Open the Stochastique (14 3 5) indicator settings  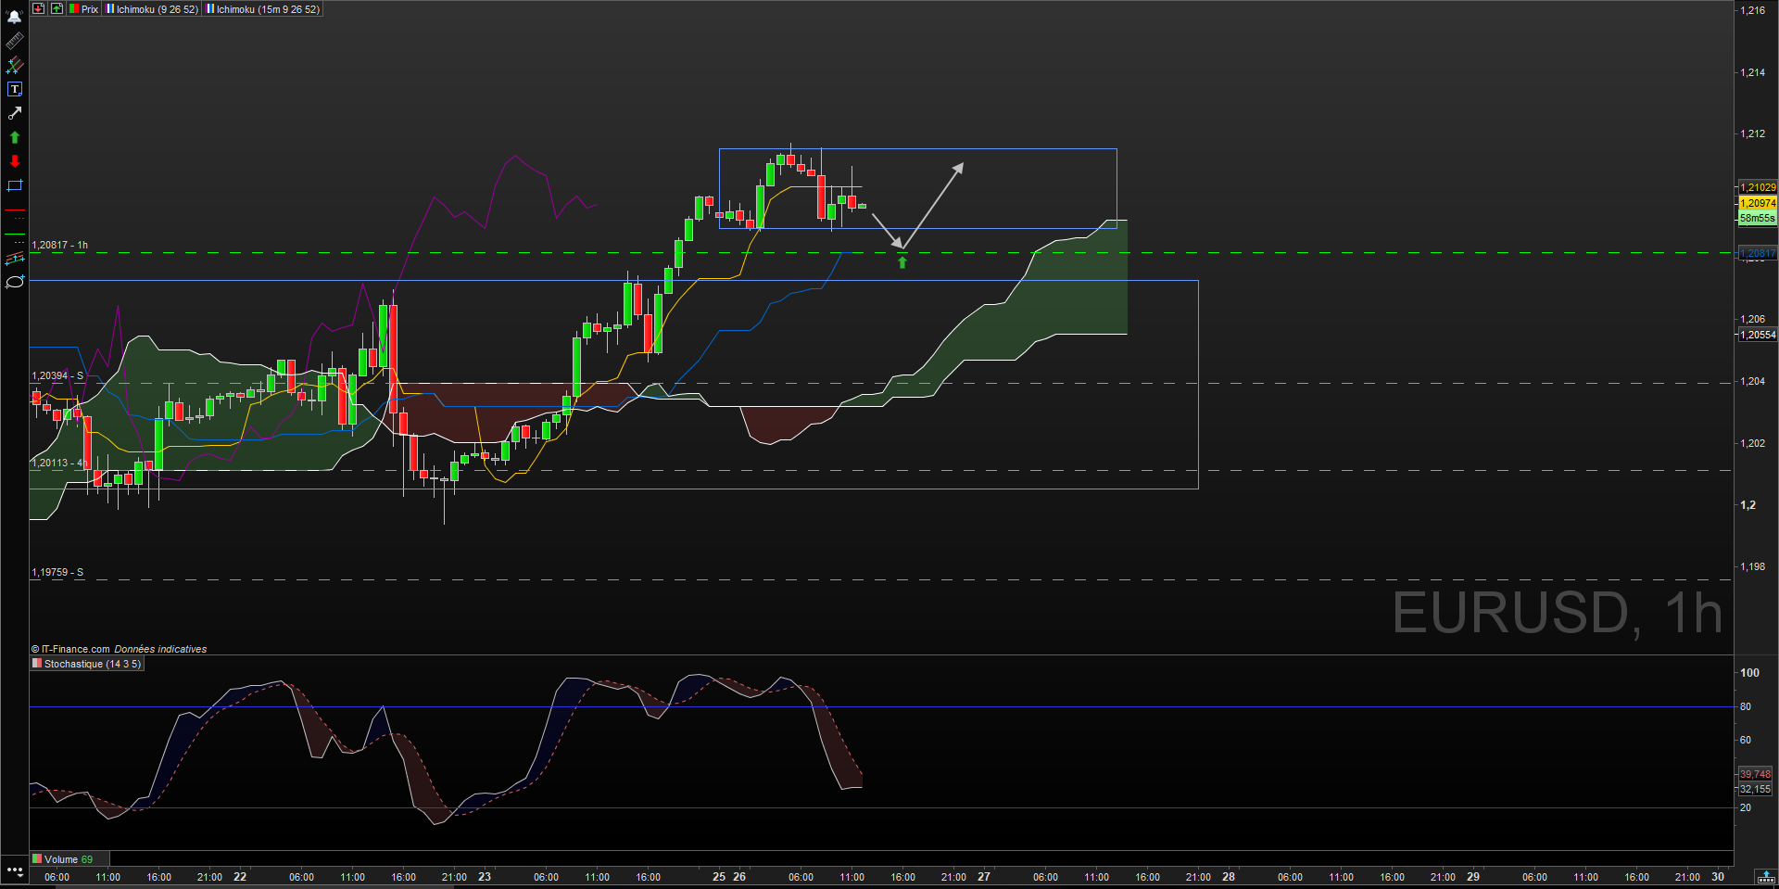pyautogui.click(x=87, y=664)
